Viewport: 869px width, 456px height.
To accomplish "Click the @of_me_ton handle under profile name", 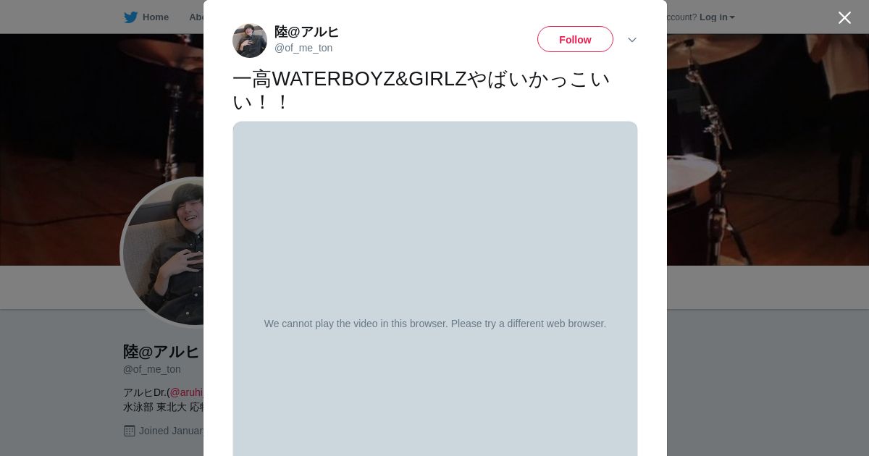I will [152, 369].
